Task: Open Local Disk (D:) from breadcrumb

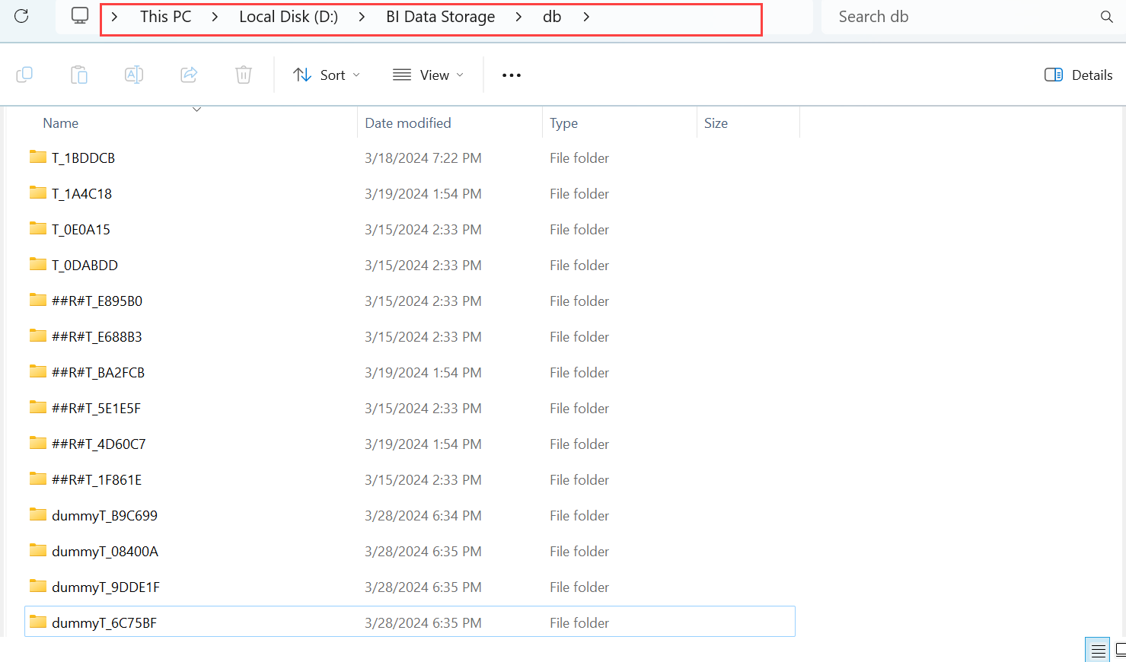Action: tap(288, 16)
